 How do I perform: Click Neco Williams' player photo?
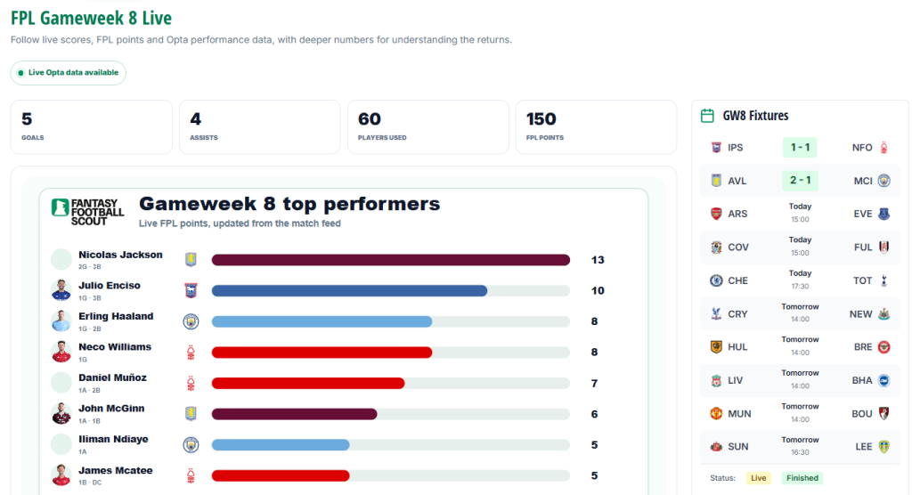[61, 352]
